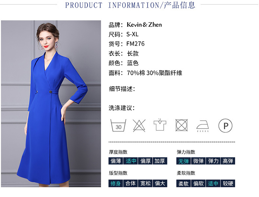Select the 宽松 fit option
259x197 pixels.
pyautogui.click(x=145, y=183)
